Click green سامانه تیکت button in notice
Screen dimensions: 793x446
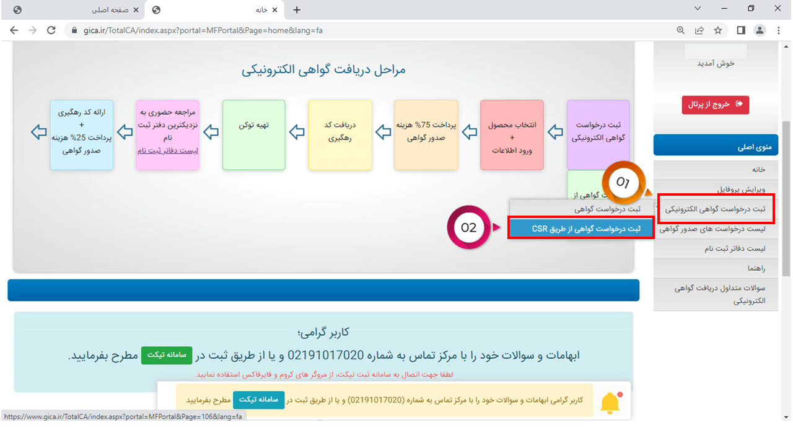coord(166,356)
